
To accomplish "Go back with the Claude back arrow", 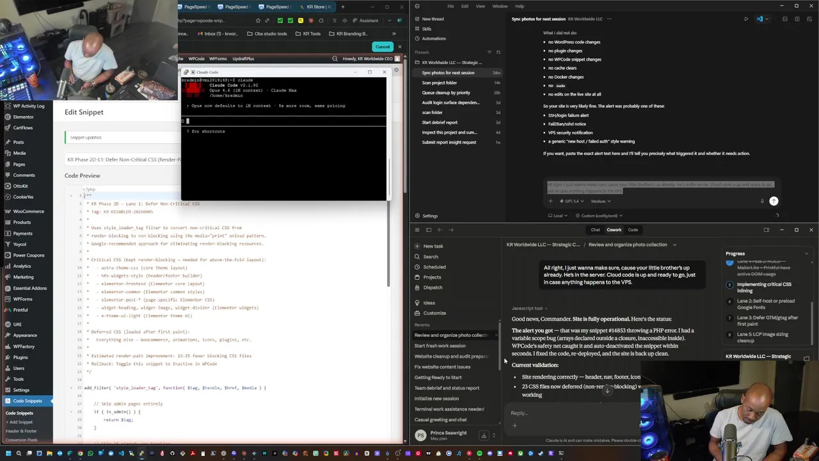I will pos(440,230).
